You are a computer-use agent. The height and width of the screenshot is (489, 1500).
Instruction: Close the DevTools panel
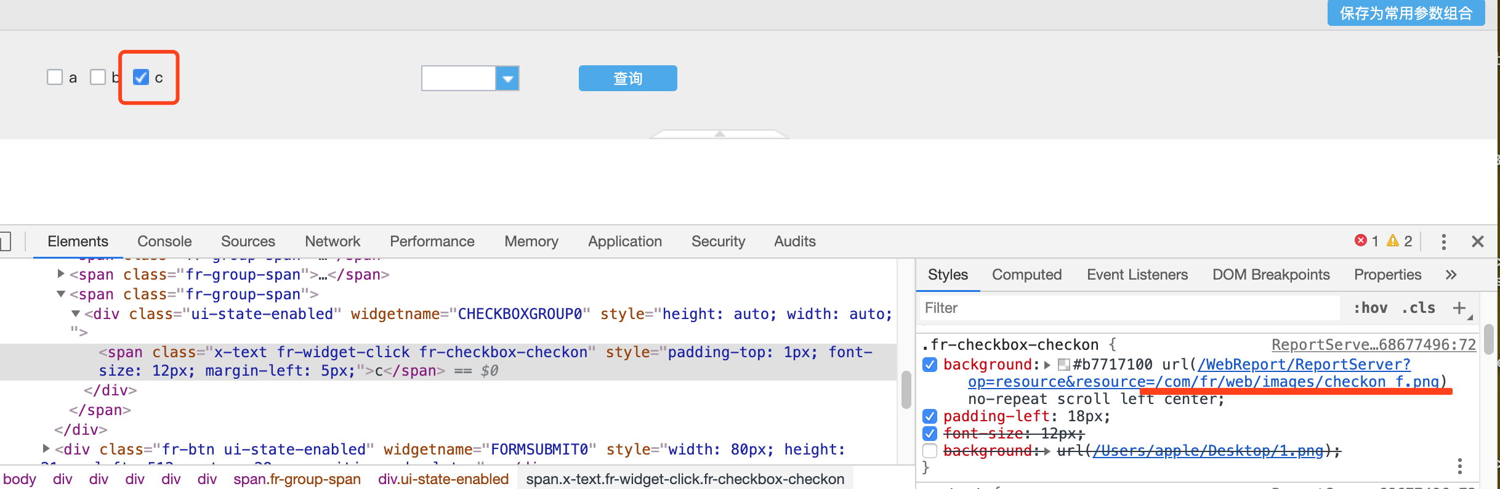point(1477,241)
